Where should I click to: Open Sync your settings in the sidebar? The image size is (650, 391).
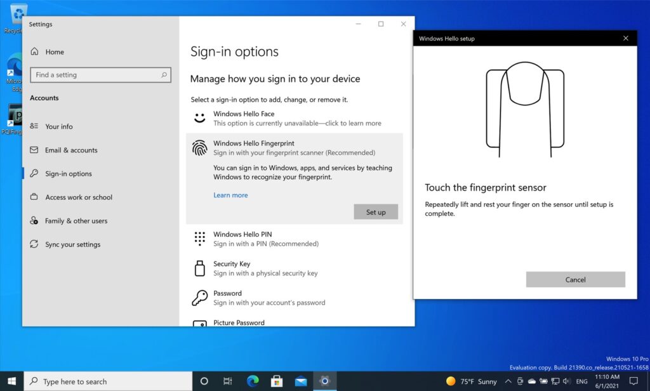(x=72, y=244)
